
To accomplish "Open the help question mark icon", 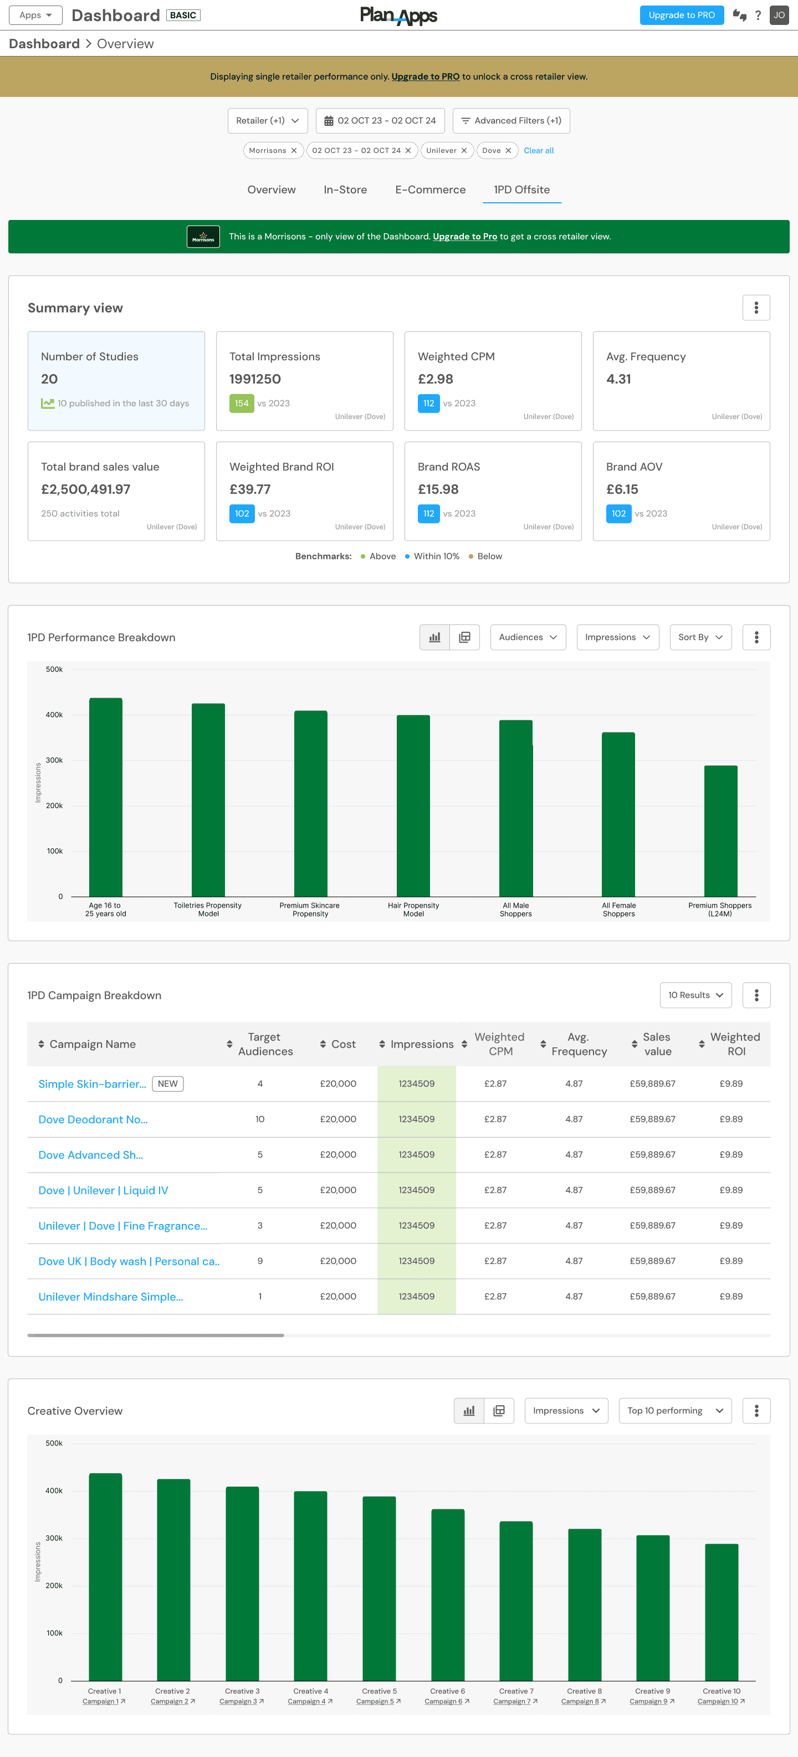I will click(x=758, y=15).
